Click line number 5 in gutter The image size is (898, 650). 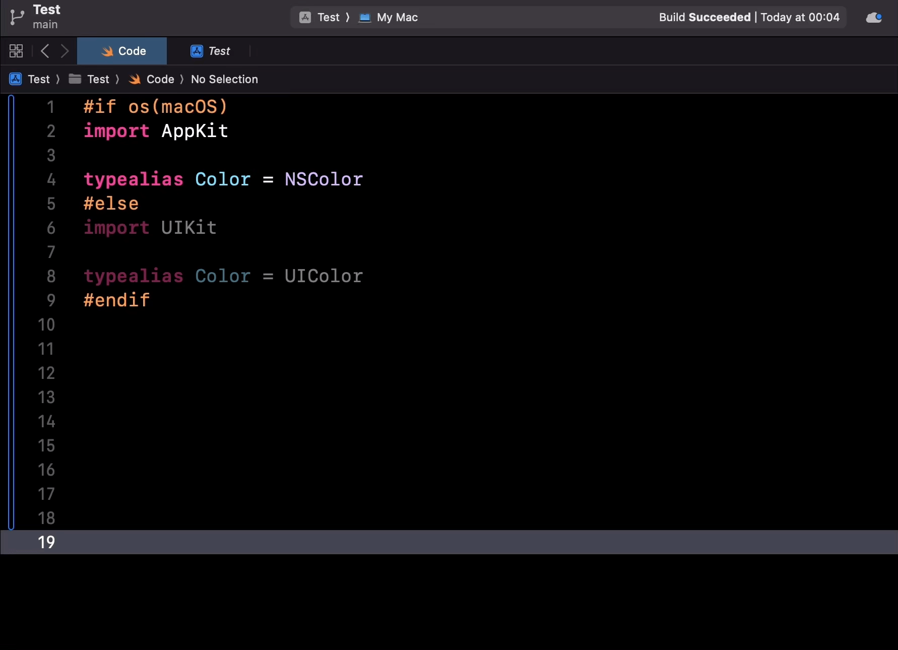(51, 204)
